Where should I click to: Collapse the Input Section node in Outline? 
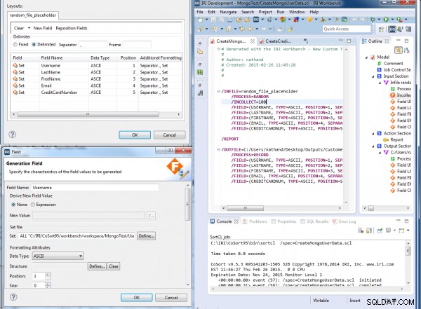[373, 76]
